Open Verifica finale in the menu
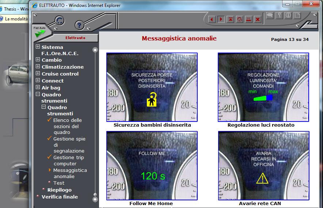323x208 pixels. point(60,197)
